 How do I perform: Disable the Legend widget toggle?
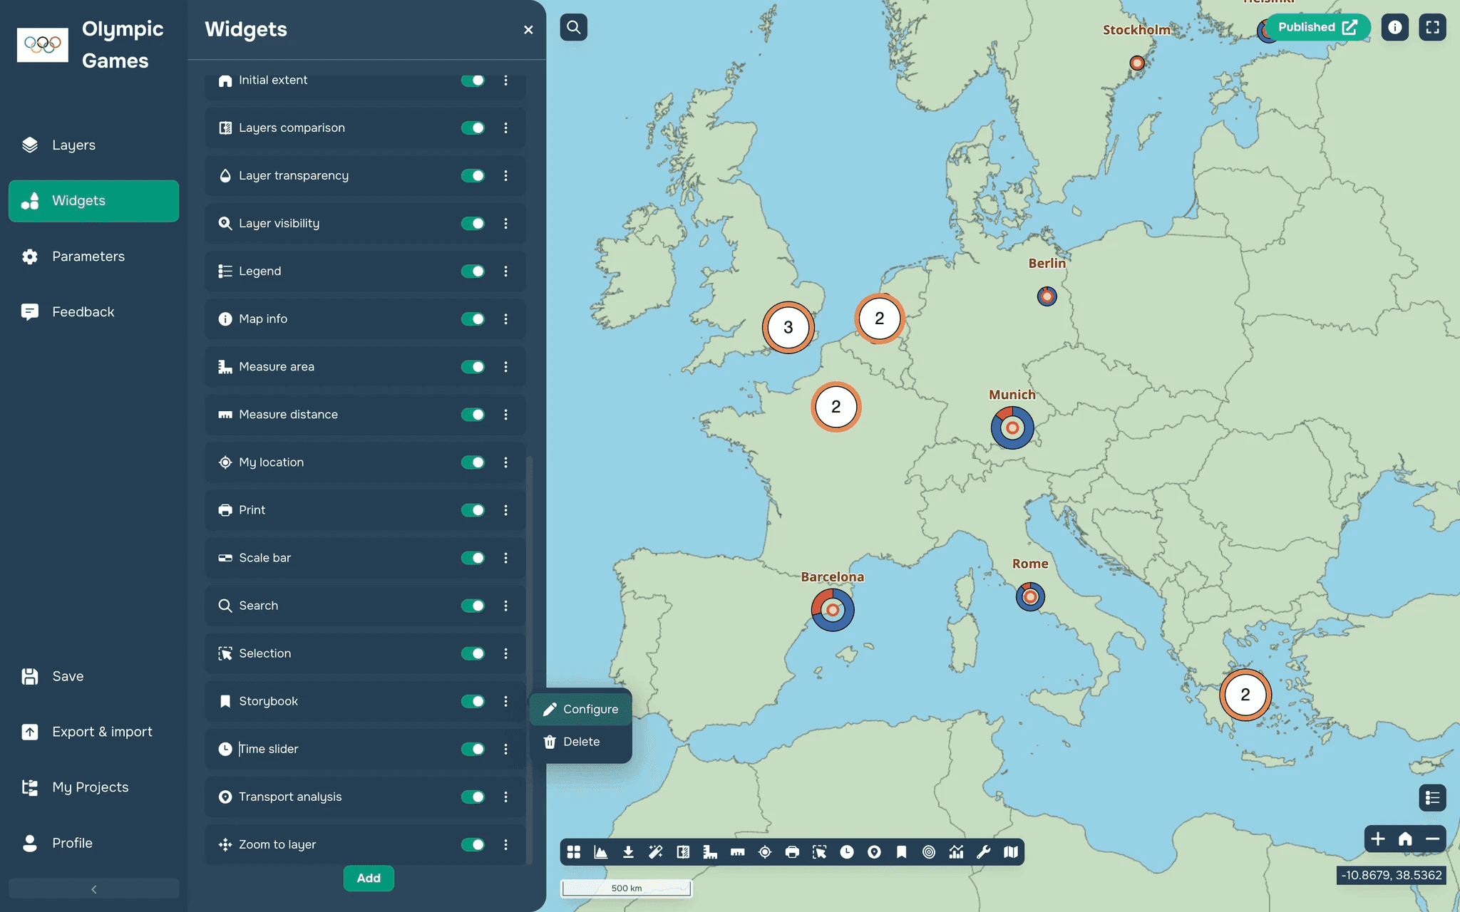pos(473,271)
